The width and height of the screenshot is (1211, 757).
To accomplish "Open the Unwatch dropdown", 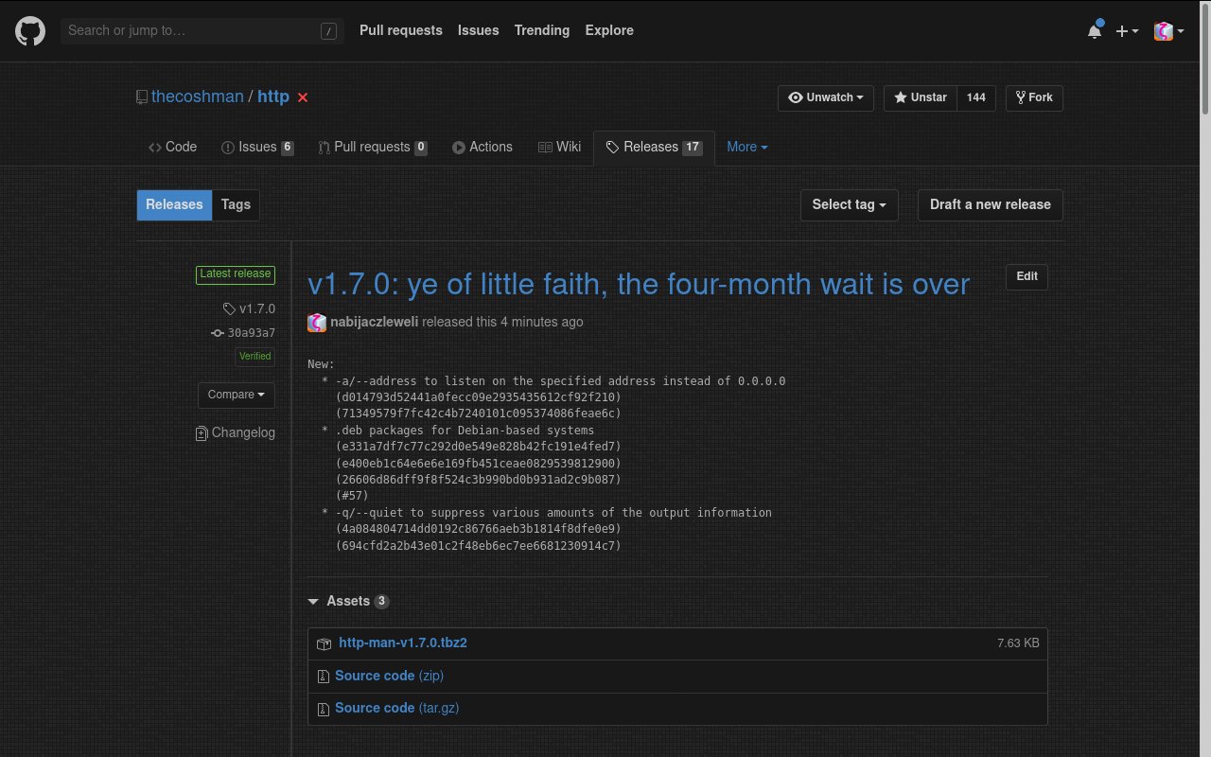I will pos(827,97).
